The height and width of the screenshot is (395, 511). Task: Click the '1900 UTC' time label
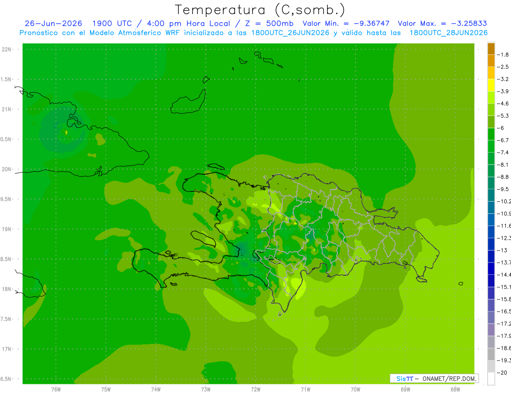tap(113, 23)
